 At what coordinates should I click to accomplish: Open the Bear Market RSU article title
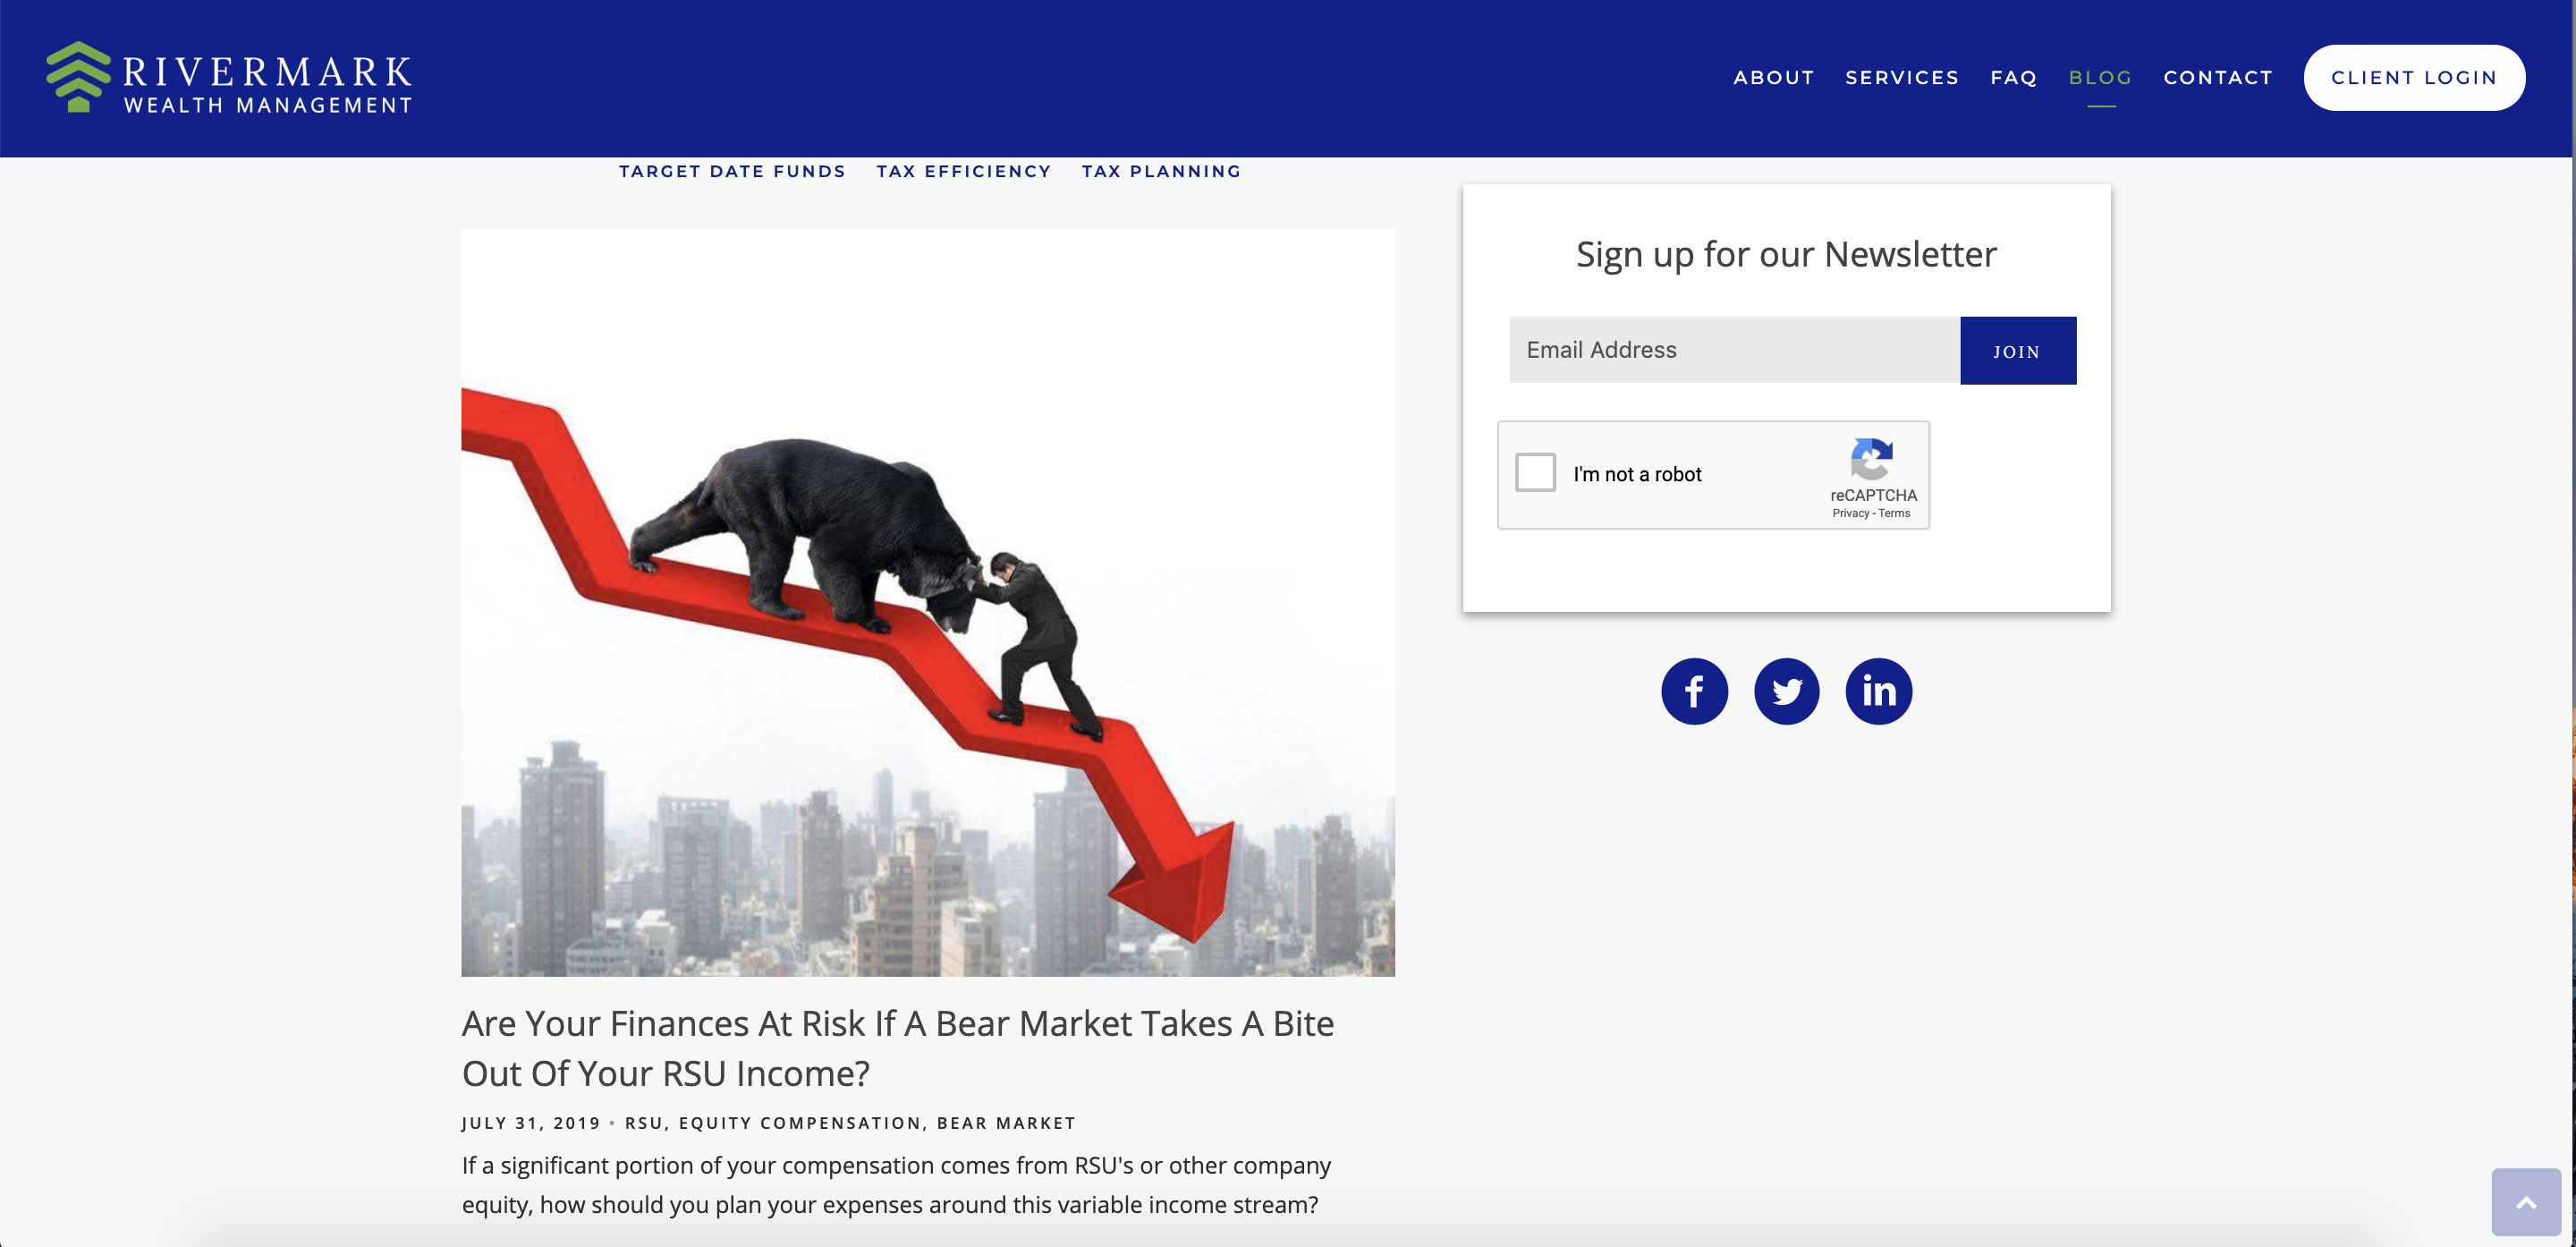coord(898,1048)
